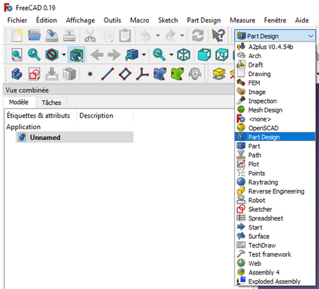This screenshot has height=289, width=319.
Task: Create a datum line
Action: click(107, 74)
